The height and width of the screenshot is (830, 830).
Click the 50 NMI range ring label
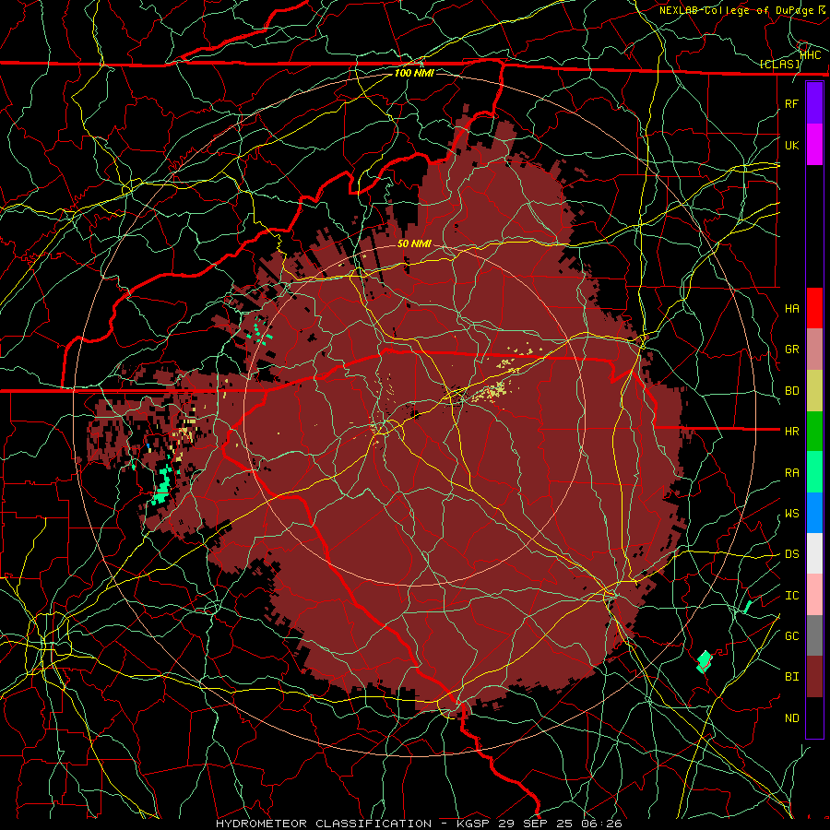[x=414, y=243]
